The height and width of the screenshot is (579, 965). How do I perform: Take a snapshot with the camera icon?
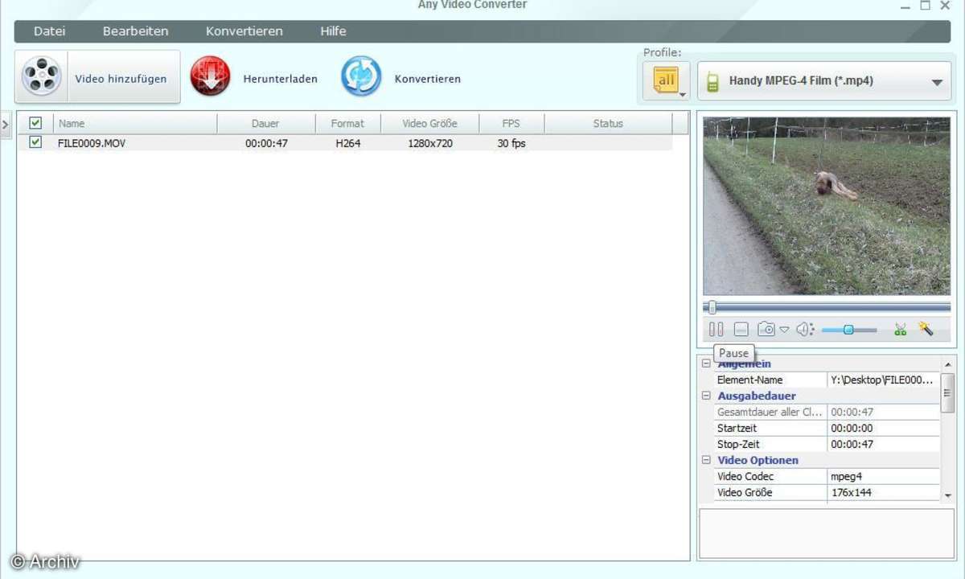766,329
